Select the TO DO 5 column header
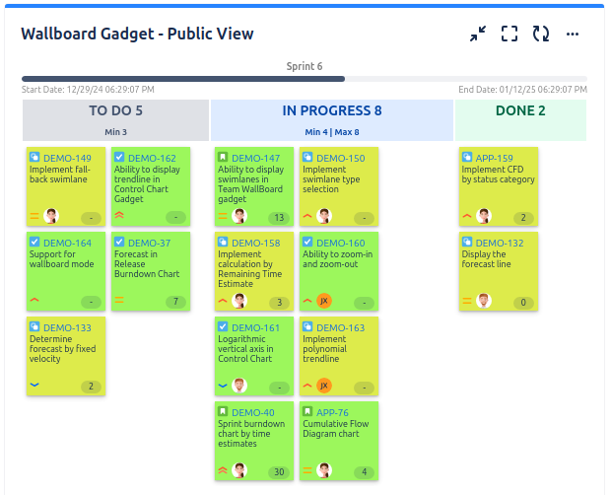611x495 pixels. pos(115,120)
